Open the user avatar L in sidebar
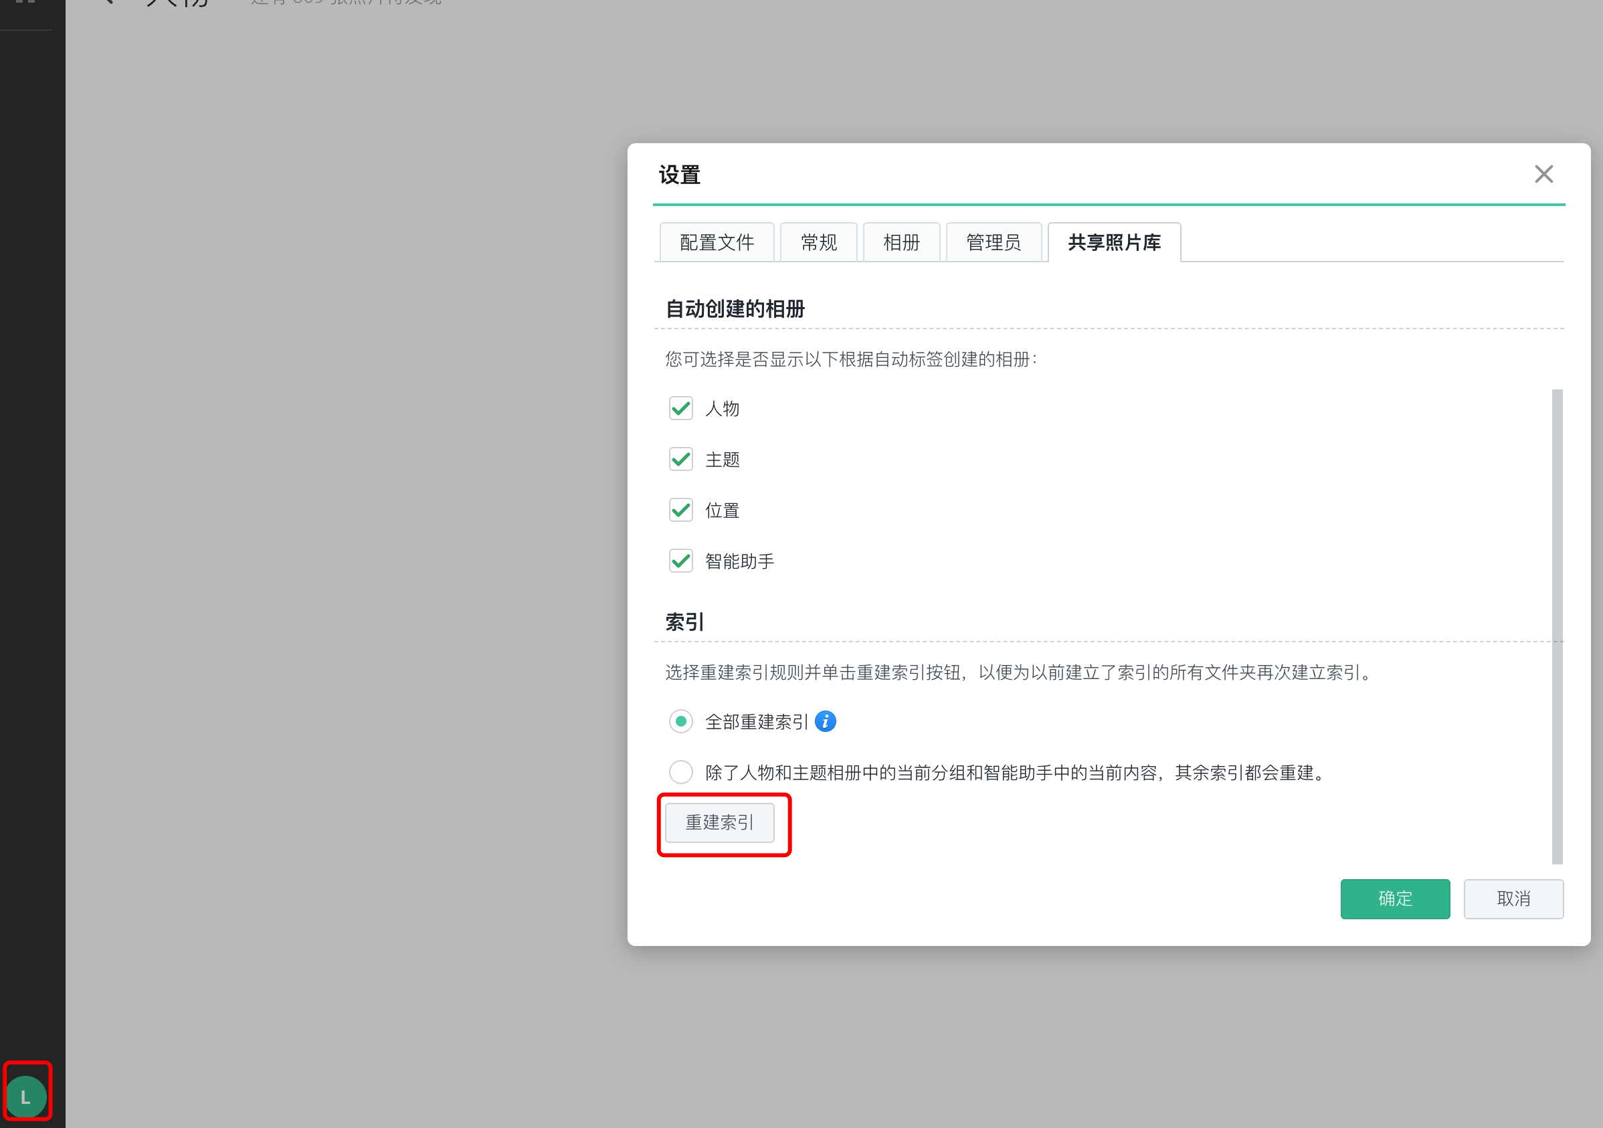This screenshot has height=1128, width=1603. 27,1097
